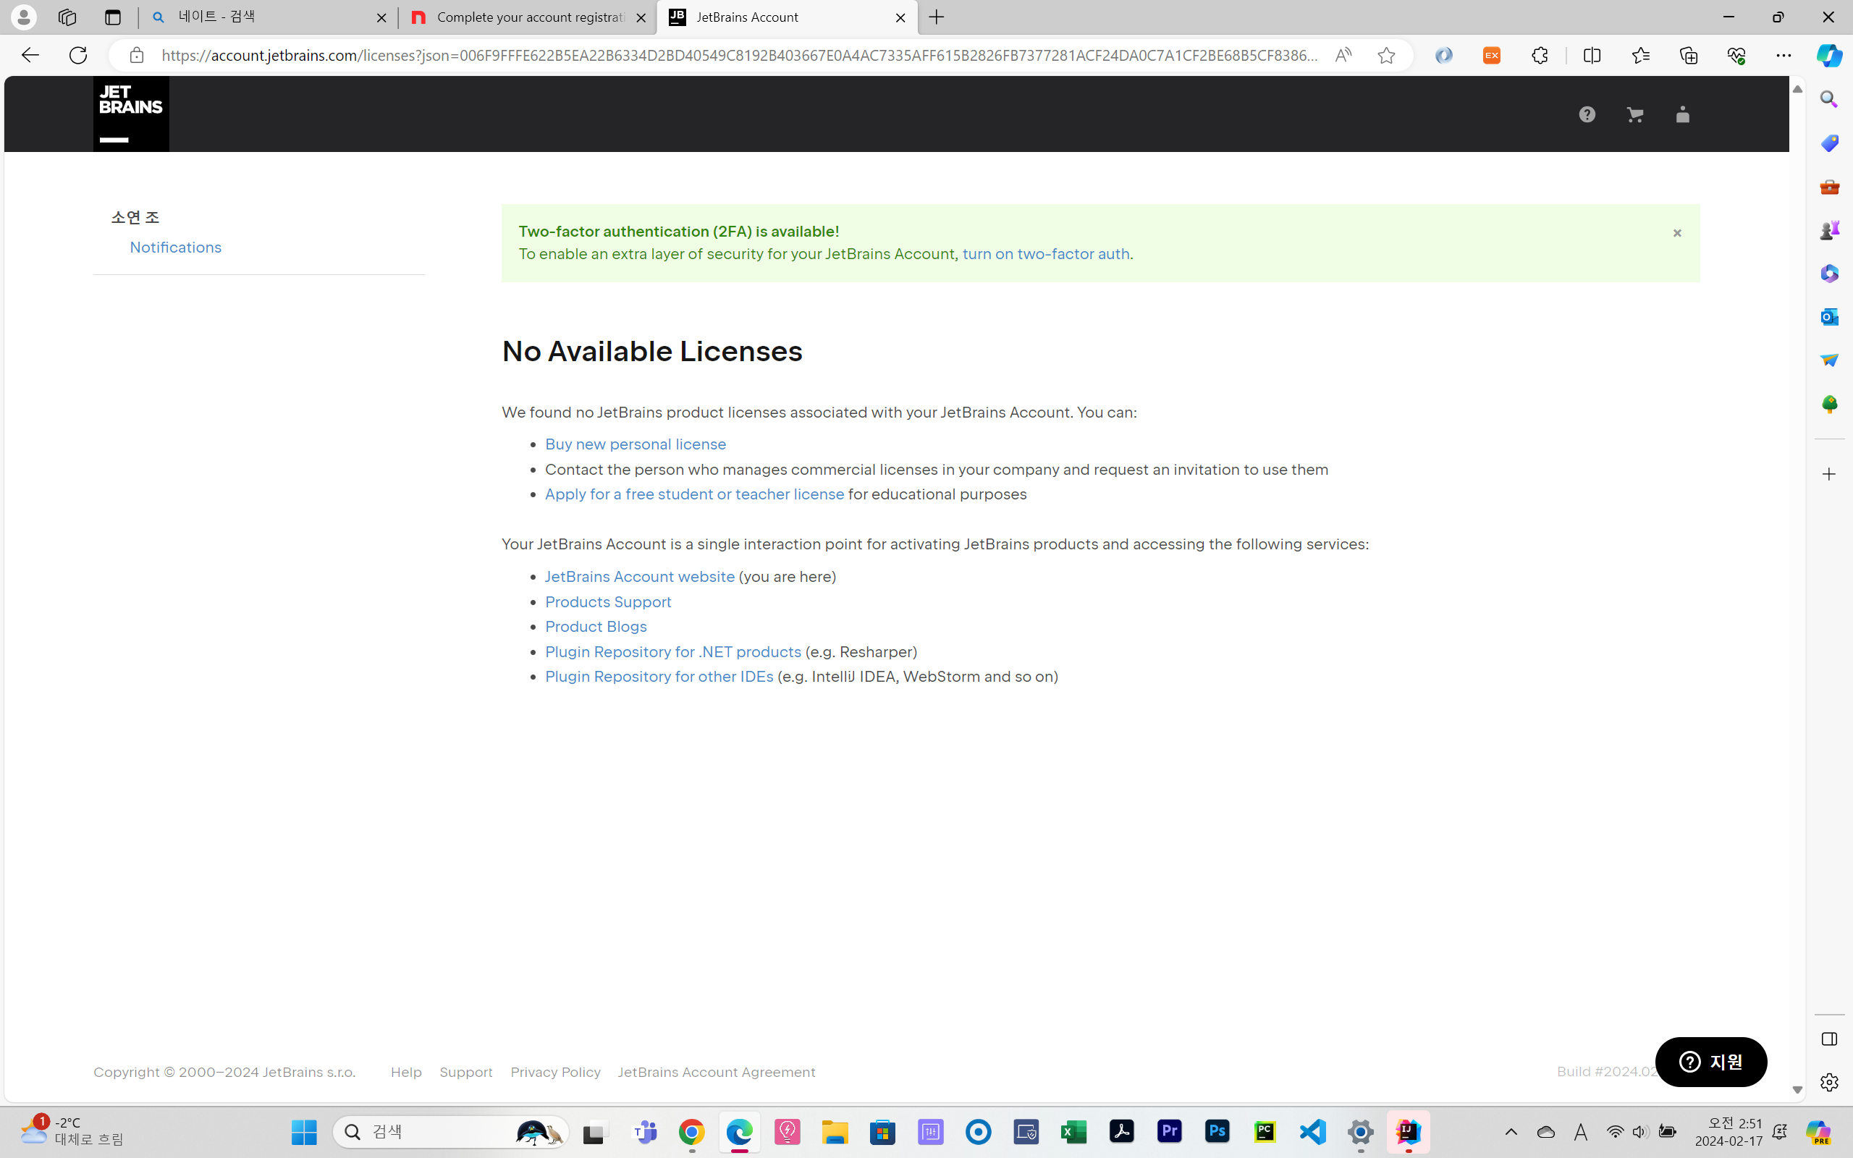Click the address bar URL field
1853x1158 pixels.
click(x=739, y=55)
